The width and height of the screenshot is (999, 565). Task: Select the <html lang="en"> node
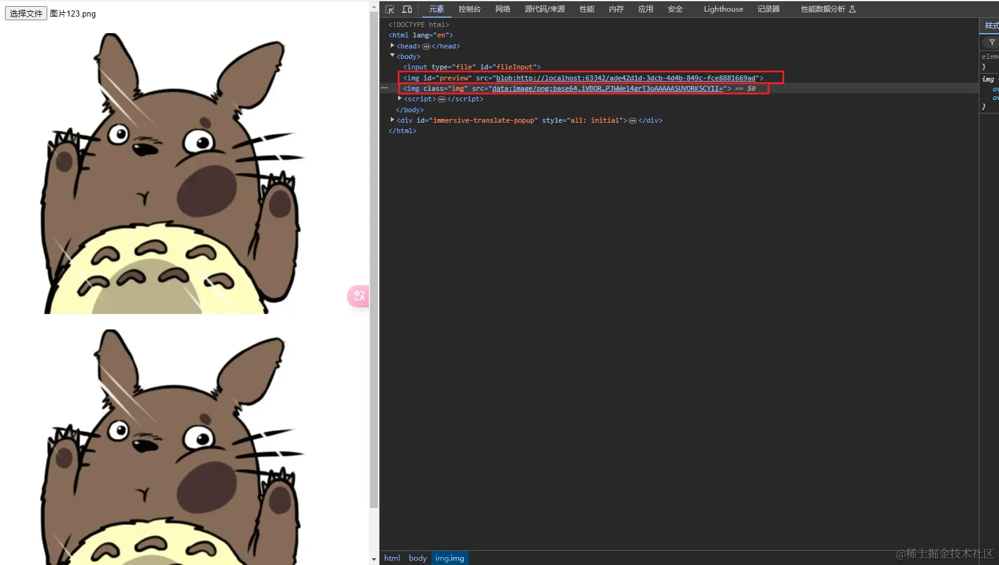click(420, 36)
